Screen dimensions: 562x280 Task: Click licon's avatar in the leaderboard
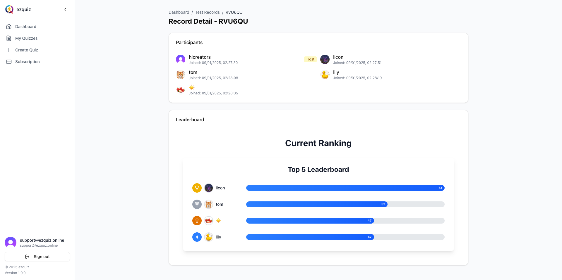pyautogui.click(x=209, y=188)
